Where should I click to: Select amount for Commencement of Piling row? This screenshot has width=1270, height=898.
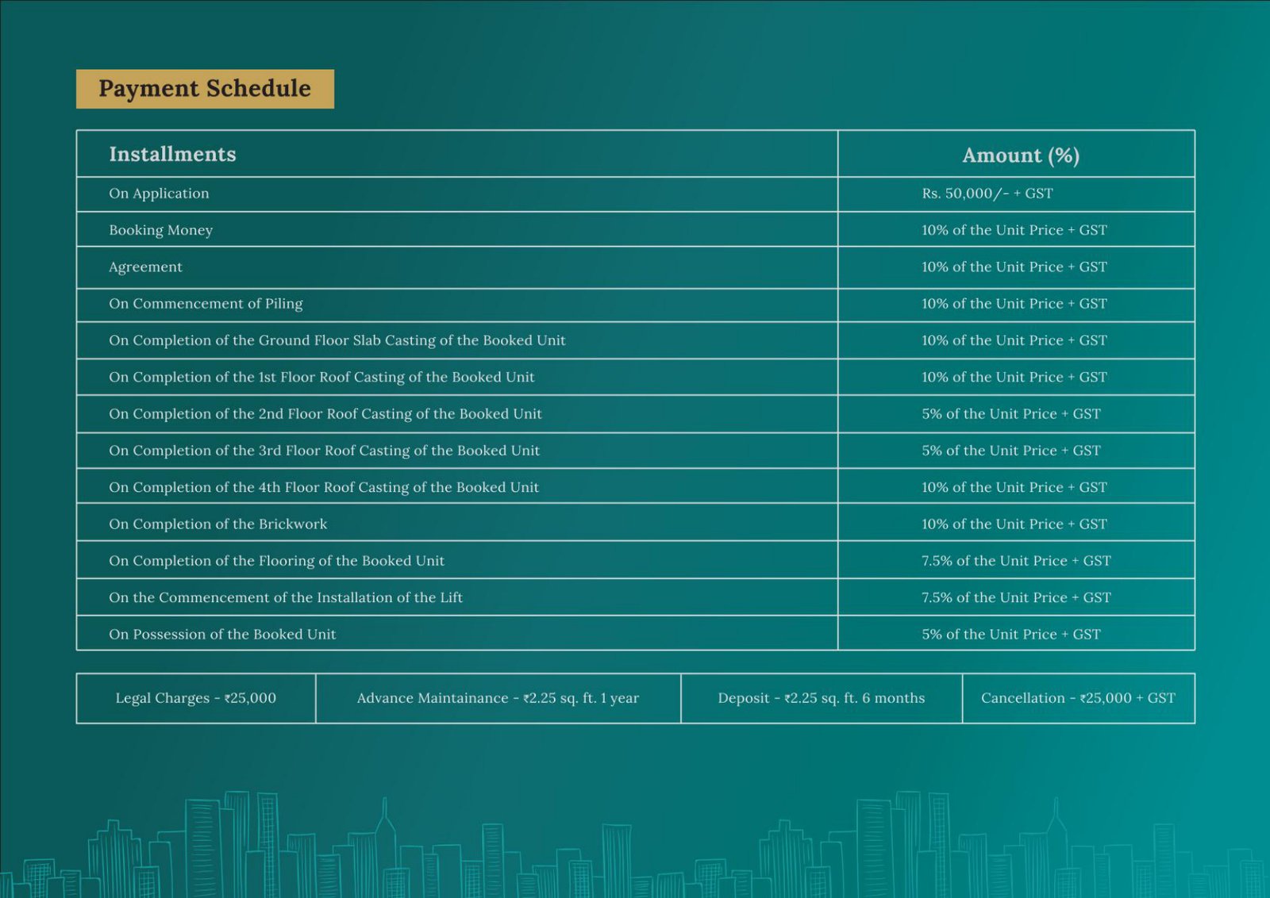coord(1014,304)
